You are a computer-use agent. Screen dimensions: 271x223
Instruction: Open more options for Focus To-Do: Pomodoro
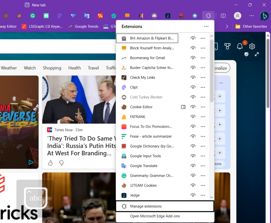pos(203,127)
